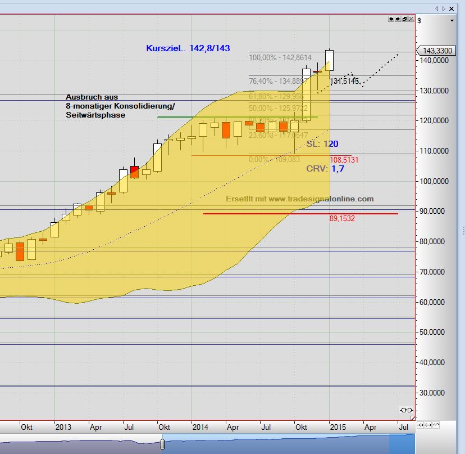Click the zigzag line icon below price axis
The height and width of the screenshot is (454, 465).
click(437, 425)
